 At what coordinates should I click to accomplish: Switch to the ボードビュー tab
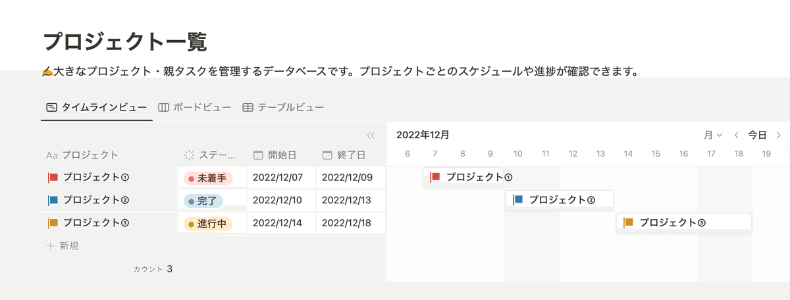click(195, 107)
